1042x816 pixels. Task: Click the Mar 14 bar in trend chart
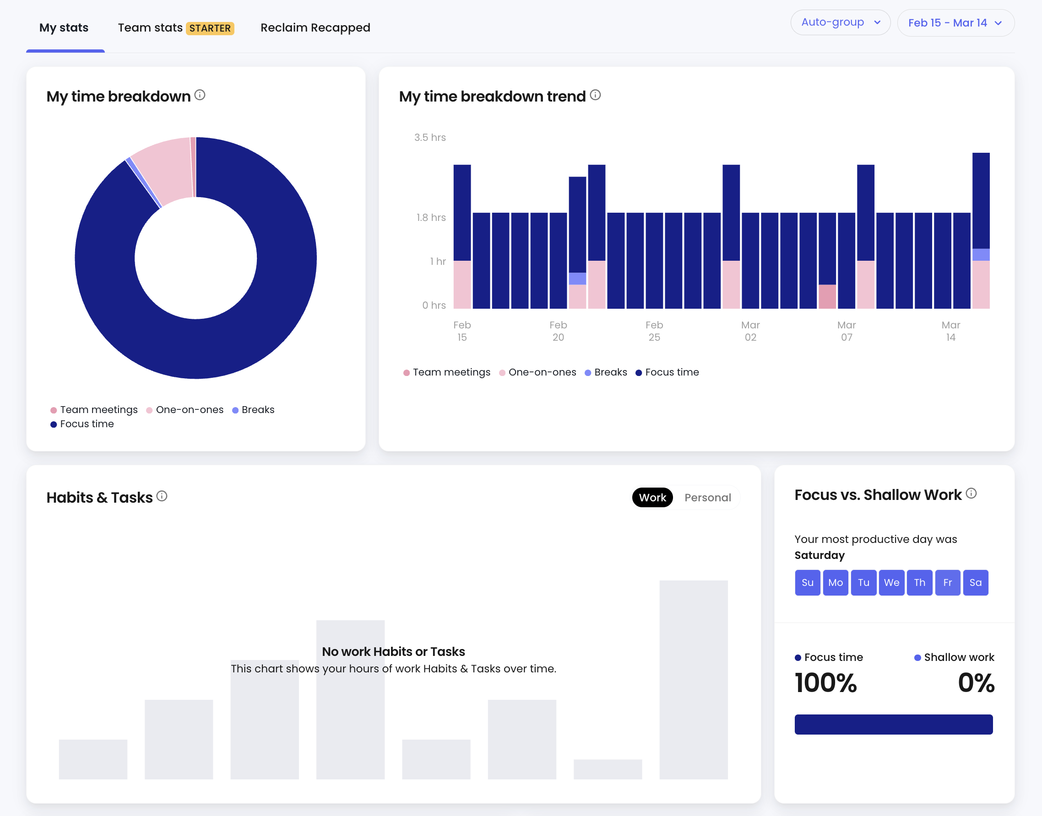pyautogui.click(x=980, y=231)
